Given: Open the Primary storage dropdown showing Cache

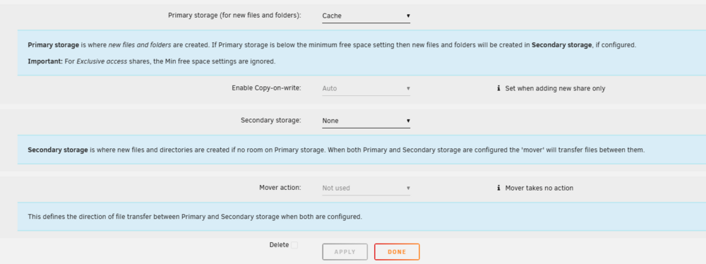Looking at the screenshot, I should click(366, 16).
